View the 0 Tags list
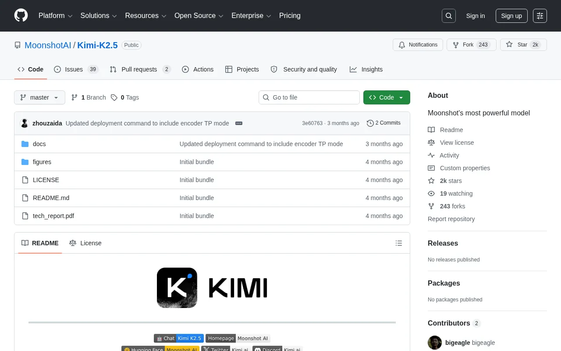The height and width of the screenshot is (351, 561). point(125,97)
